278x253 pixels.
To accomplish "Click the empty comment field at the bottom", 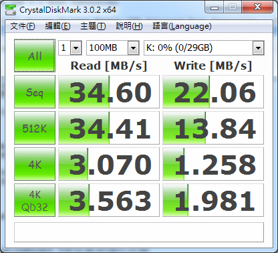I will [x=139, y=232].
